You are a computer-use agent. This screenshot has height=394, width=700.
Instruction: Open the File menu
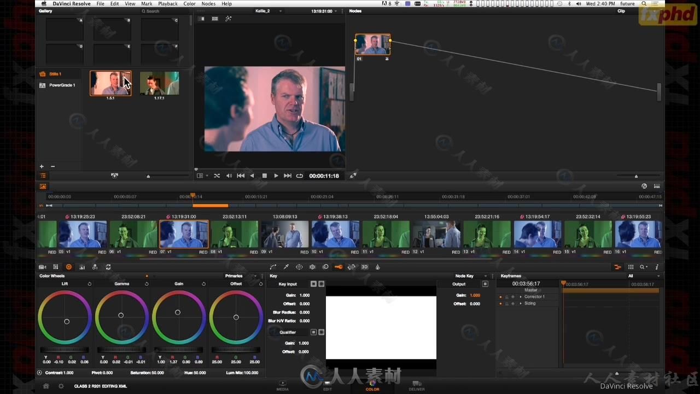[101, 4]
